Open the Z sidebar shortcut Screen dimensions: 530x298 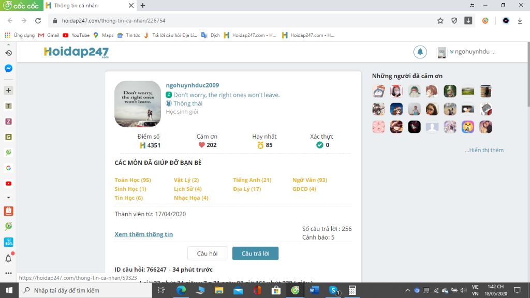(8, 121)
